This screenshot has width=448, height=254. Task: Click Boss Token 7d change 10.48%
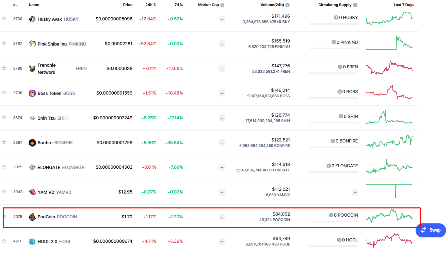(x=175, y=93)
